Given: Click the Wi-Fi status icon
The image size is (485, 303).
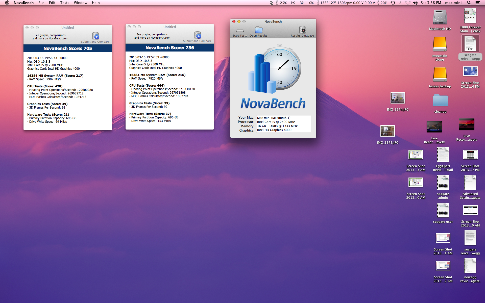Looking at the screenshot, I should coord(408,3).
